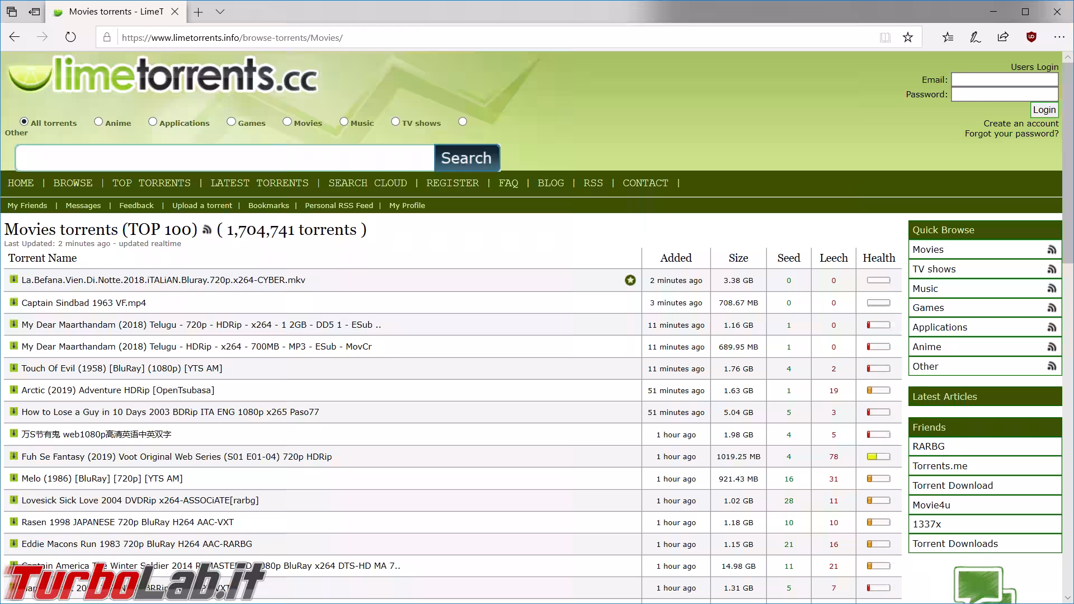The width and height of the screenshot is (1074, 604).
Task: Select the Other radio button
Action: tap(463, 121)
